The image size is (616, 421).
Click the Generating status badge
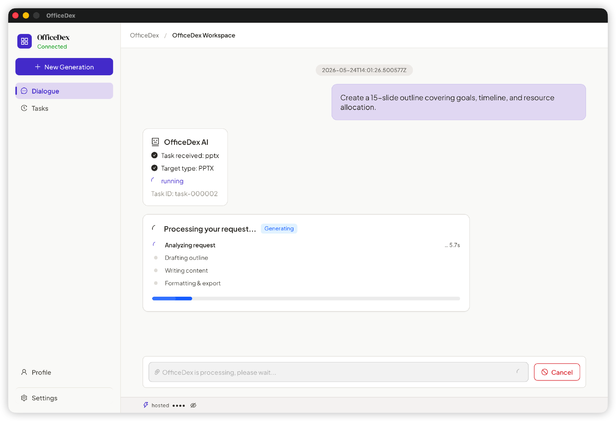click(x=279, y=228)
